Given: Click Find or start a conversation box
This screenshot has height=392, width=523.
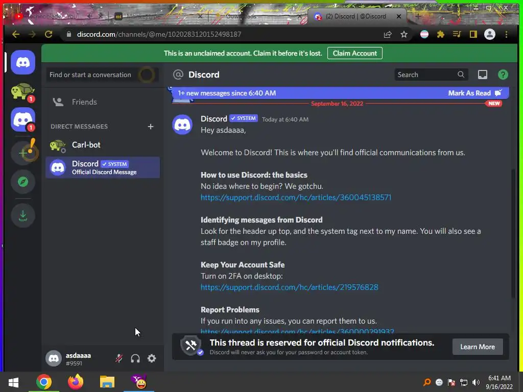Looking at the screenshot, I should pyautogui.click(x=102, y=75).
